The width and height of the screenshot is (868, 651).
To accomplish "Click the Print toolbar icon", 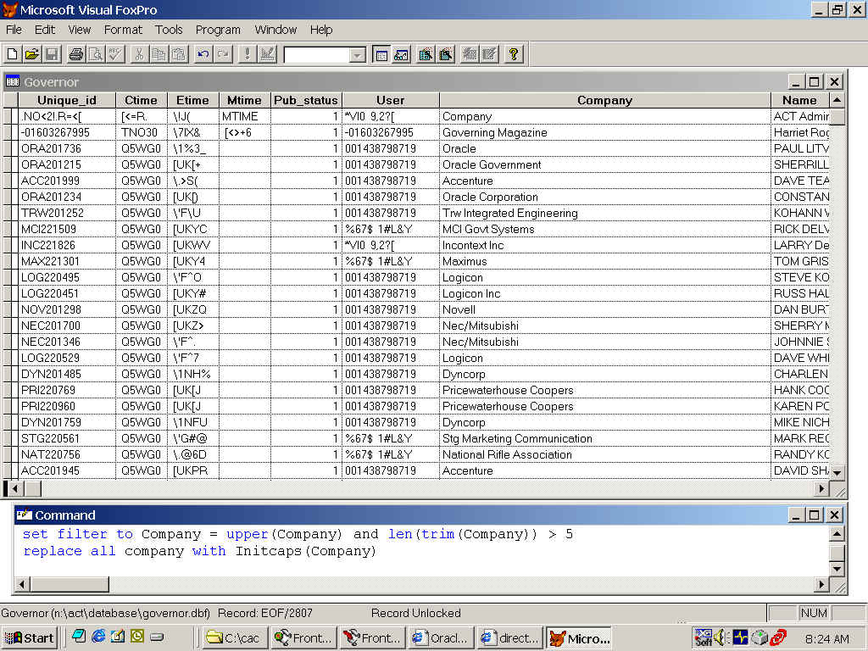I will [75, 54].
